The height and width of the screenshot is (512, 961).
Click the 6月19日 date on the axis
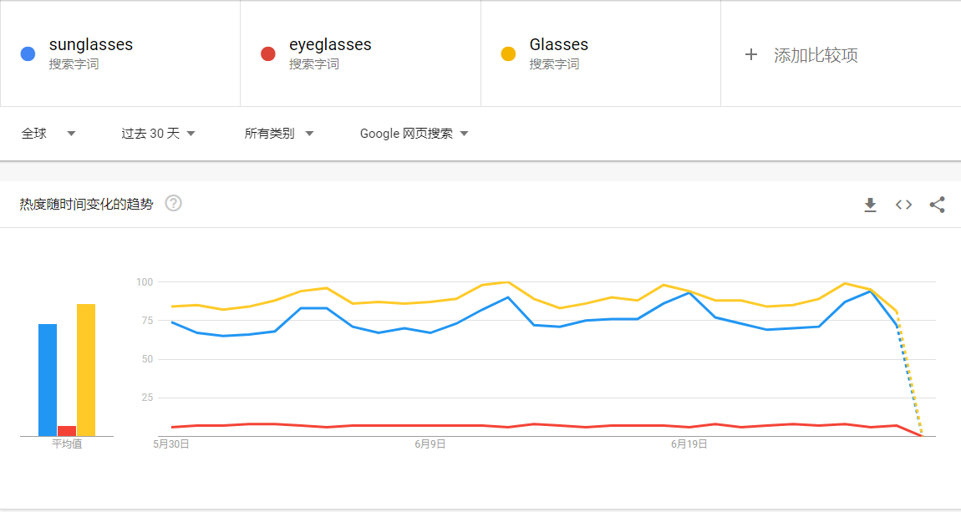(x=689, y=444)
